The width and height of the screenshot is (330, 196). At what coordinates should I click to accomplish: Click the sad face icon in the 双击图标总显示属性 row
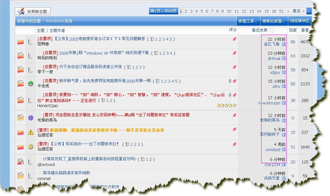[31, 118]
